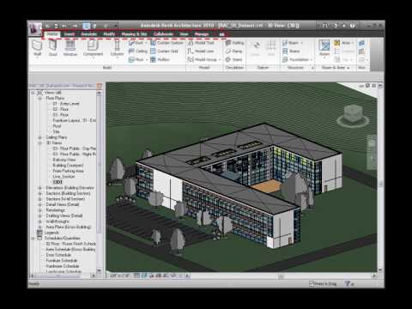Open the Model Group tool
This screenshot has width=412, height=309.
[203, 59]
